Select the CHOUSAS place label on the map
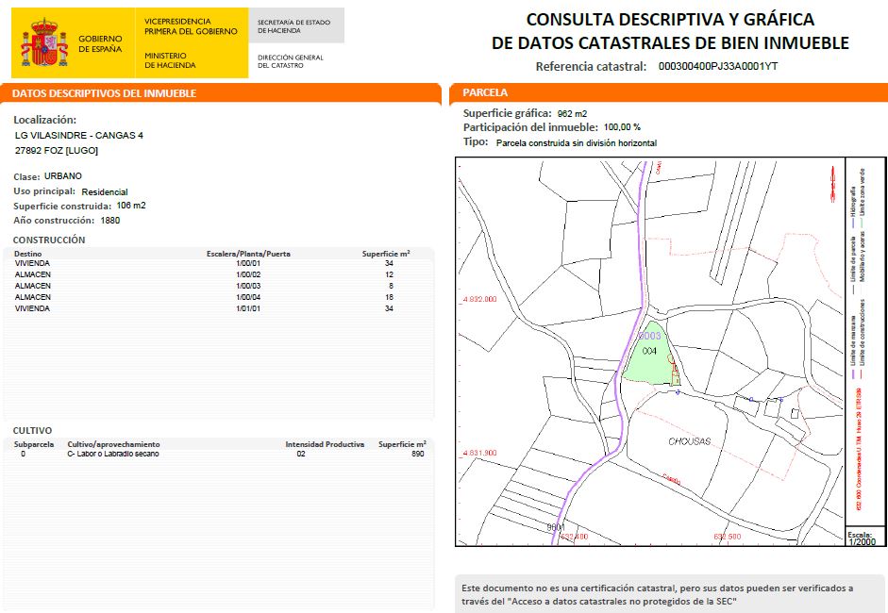Image resolution: width=888 pixels, height=613 pixels. coord(689,441)
